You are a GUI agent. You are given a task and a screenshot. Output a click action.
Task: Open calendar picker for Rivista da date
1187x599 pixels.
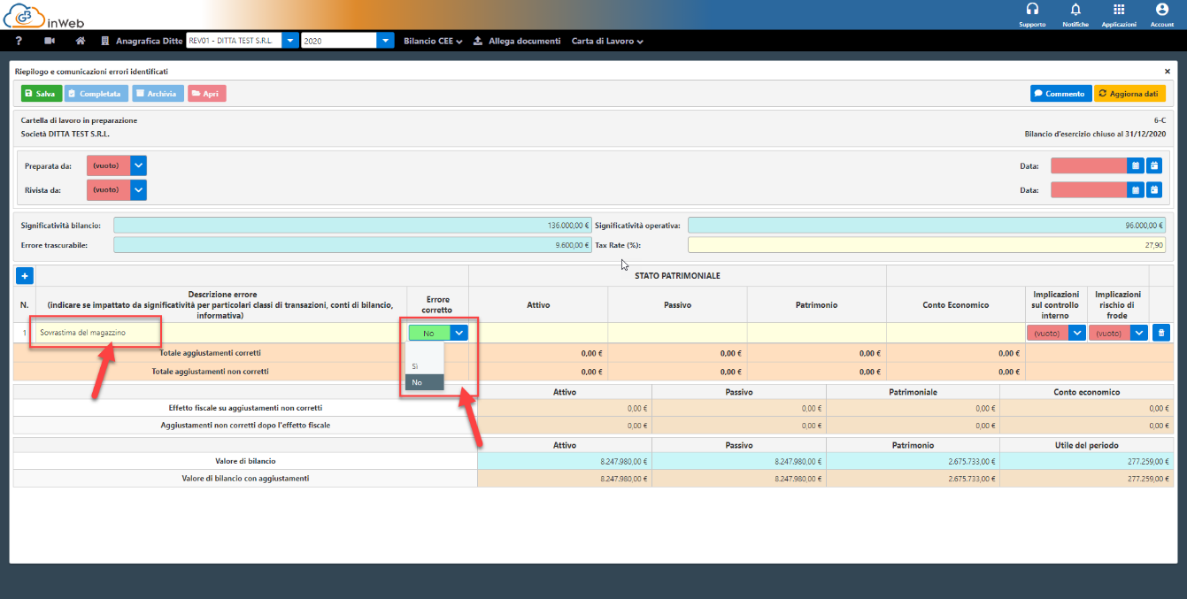[x=1135, y=189]
